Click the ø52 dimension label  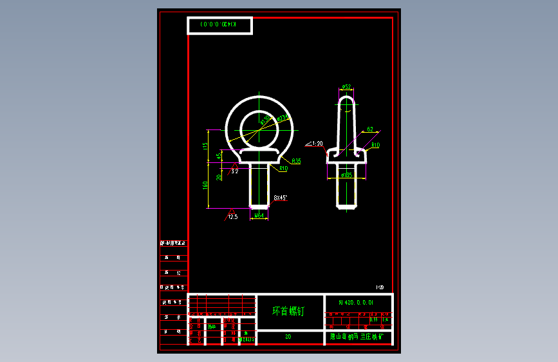click(x=346, y=86)
